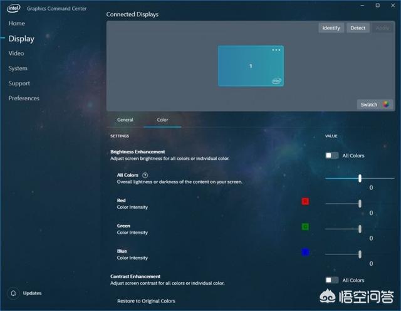Click the Swatch button
This screenshot has width=401, height=311.
(x=375, y=105)
